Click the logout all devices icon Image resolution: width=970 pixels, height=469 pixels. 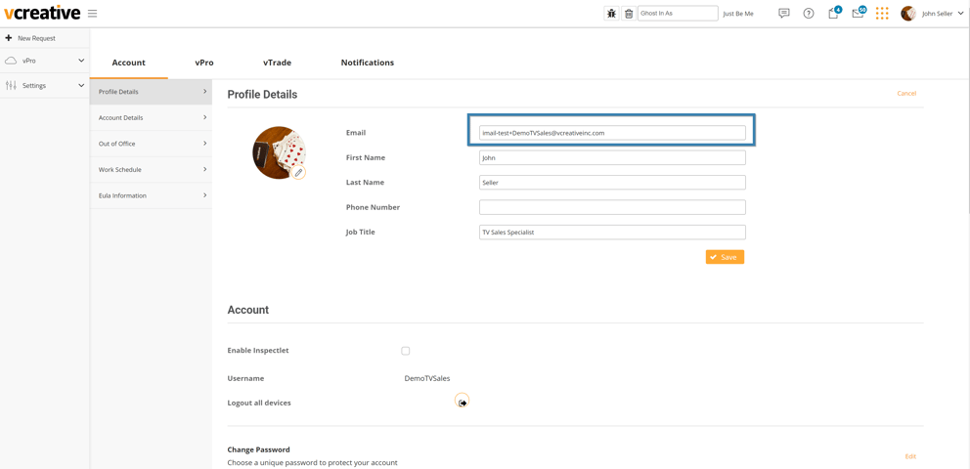click(x=463, y=401)
